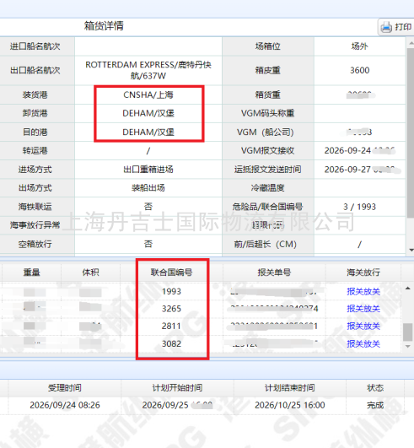414x448 pixels.
Task: Click the 打印 print button label
Action: (403, 27)
